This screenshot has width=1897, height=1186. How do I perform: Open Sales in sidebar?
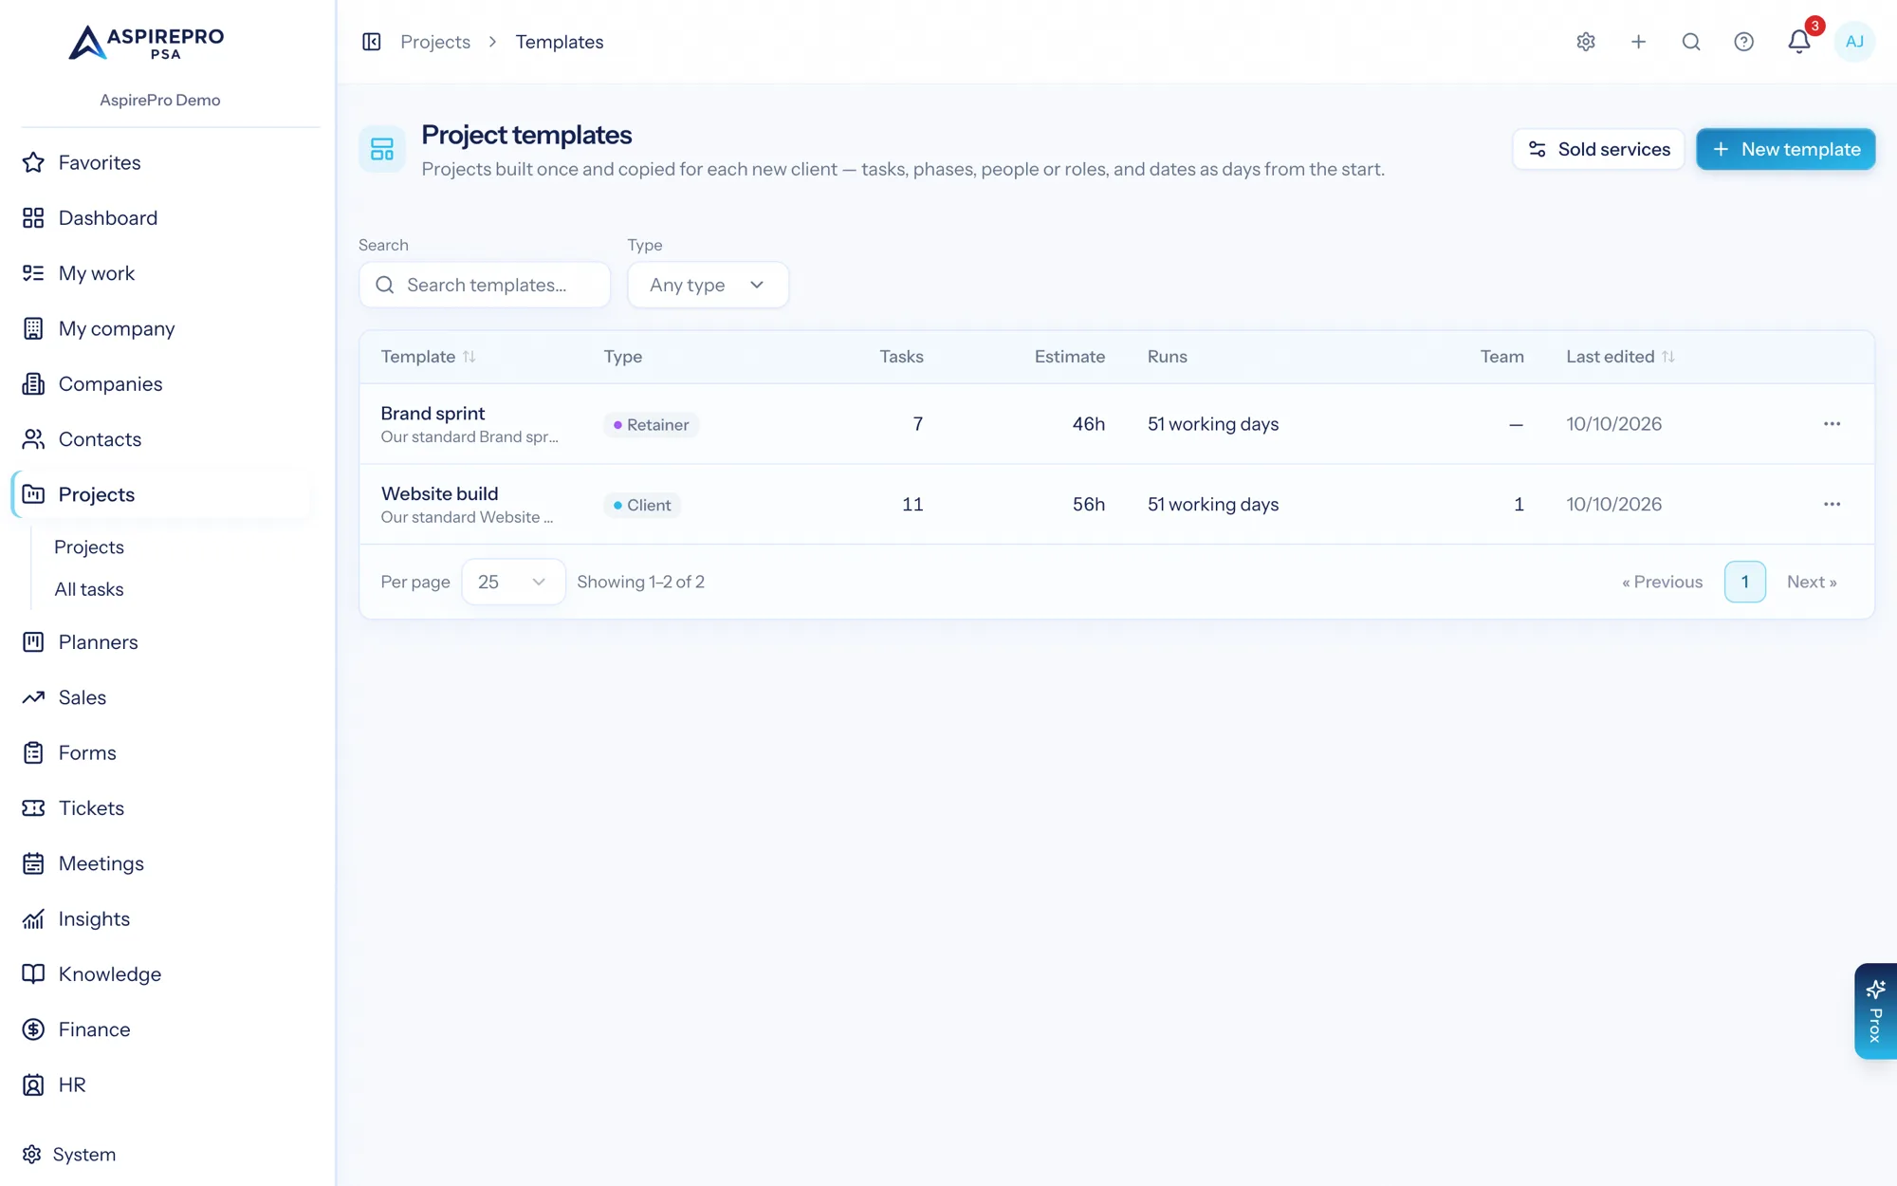(160, 697)
